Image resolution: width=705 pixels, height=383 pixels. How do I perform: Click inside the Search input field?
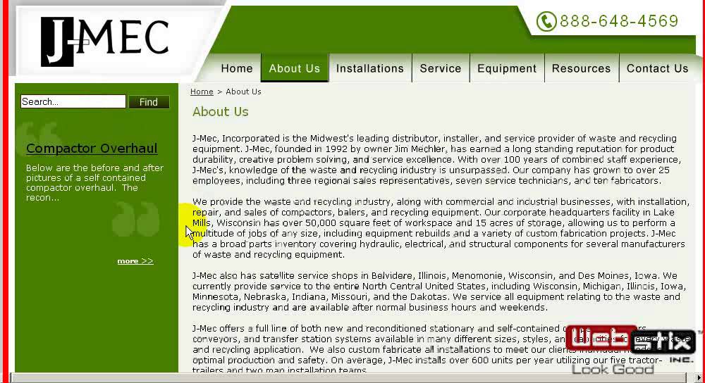click(73, 101)
